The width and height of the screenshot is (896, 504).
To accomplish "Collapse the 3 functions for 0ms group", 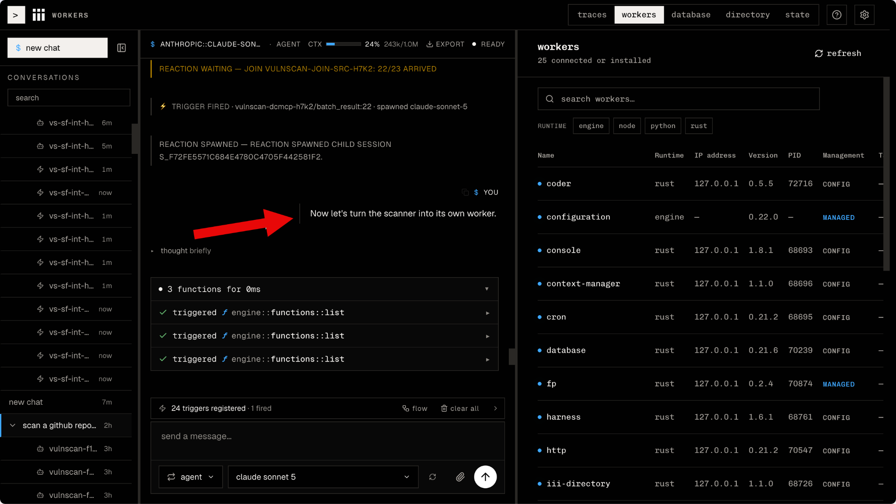I will (x=486, y=289).
